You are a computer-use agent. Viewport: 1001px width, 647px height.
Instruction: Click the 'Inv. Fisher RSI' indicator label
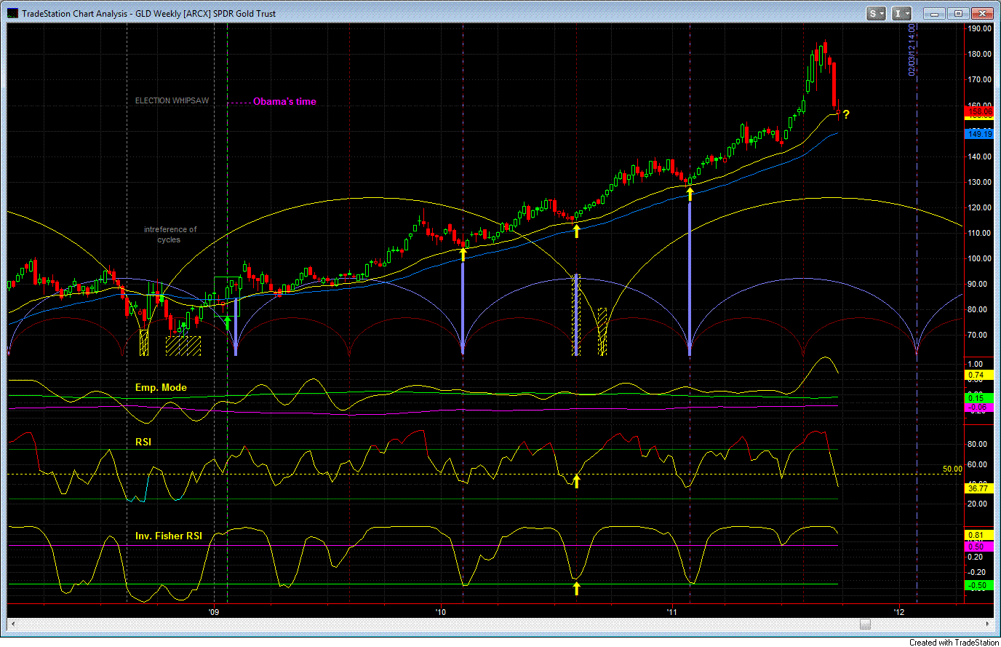tap(169, 536)
